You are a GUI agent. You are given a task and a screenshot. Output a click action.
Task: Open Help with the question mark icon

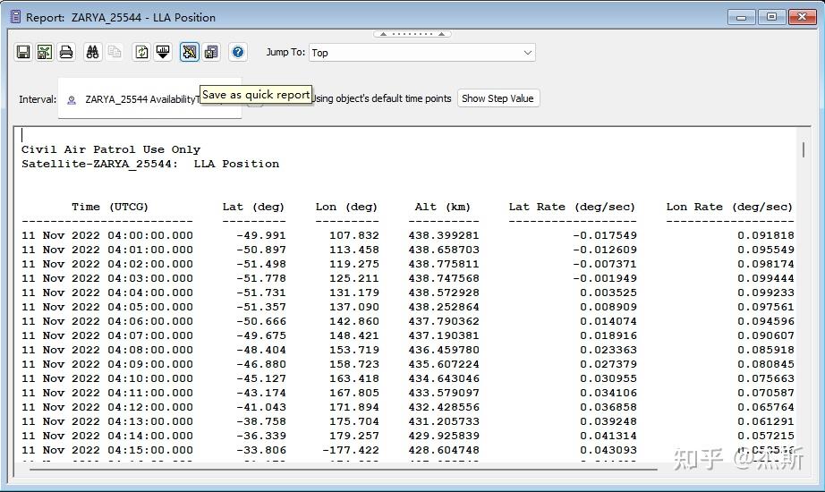238,52
